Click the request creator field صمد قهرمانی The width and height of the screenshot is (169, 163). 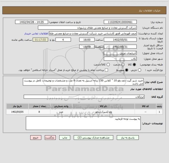[x=93, y=33]
